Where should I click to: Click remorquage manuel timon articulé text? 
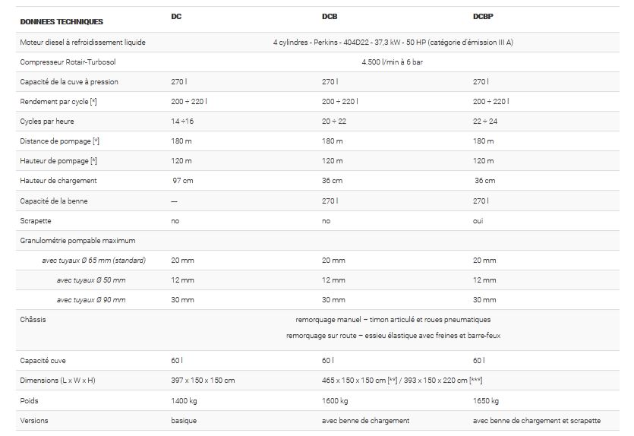(393, 320)
